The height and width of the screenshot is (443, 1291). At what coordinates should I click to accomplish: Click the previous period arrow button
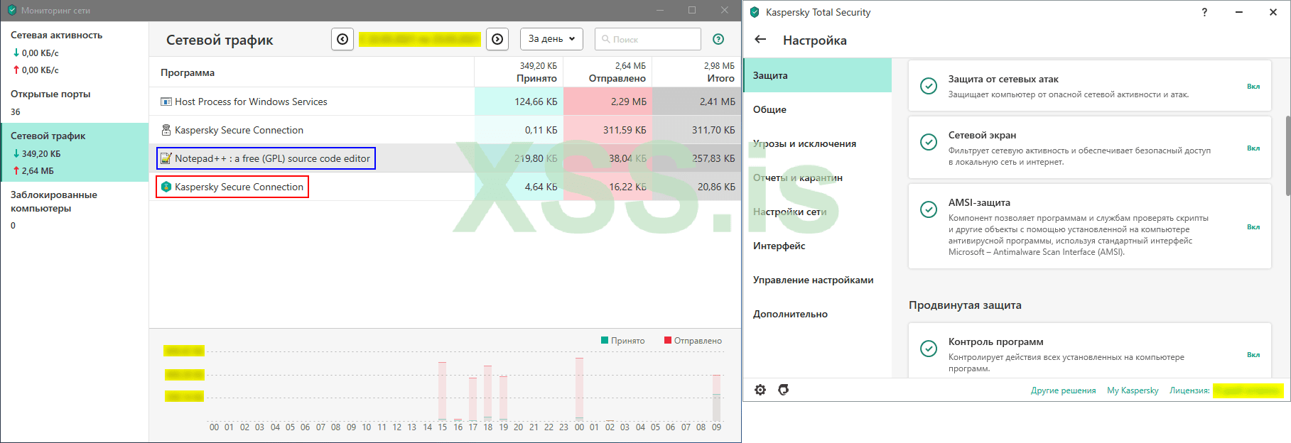(342, 39)
